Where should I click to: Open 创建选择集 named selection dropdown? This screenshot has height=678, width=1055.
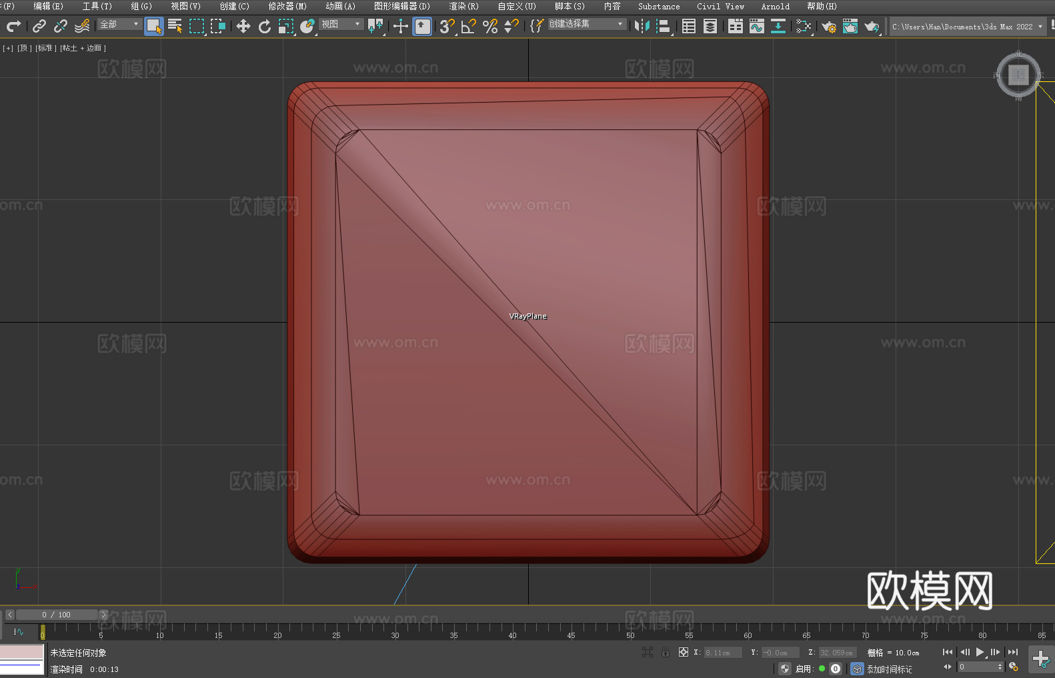tap(587, 24)
